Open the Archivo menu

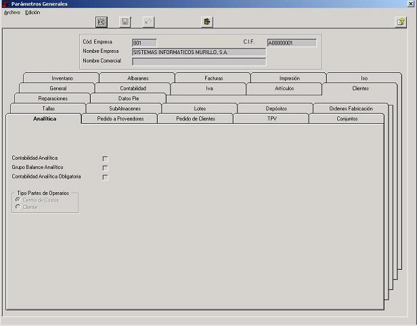coord(12,12)
